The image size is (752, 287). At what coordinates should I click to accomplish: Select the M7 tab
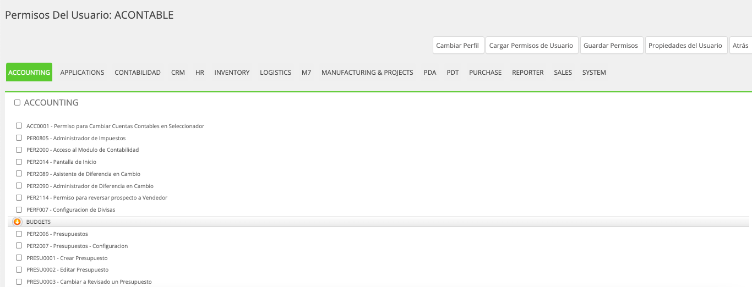(306, 72)
